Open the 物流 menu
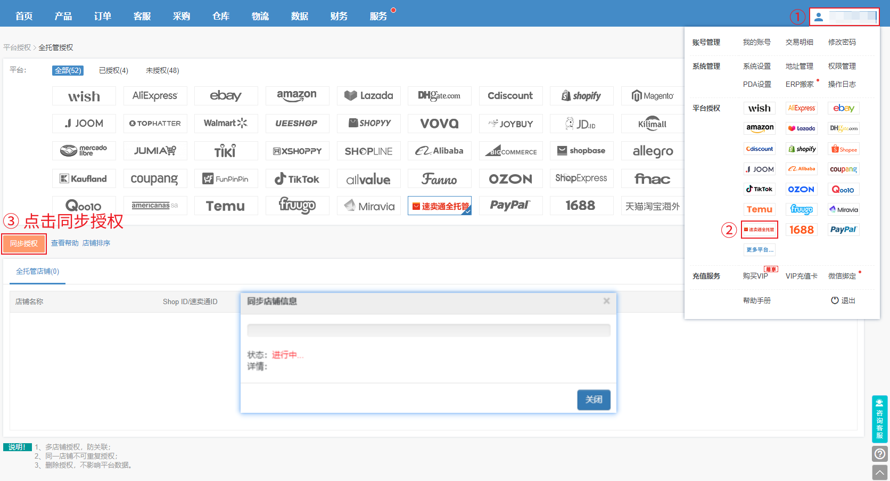Screen dimensions: 890x481 point(260,16)
